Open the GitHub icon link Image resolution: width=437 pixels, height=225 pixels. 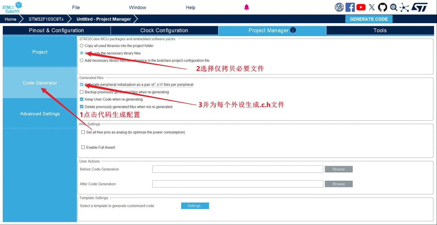click(383, 7)
